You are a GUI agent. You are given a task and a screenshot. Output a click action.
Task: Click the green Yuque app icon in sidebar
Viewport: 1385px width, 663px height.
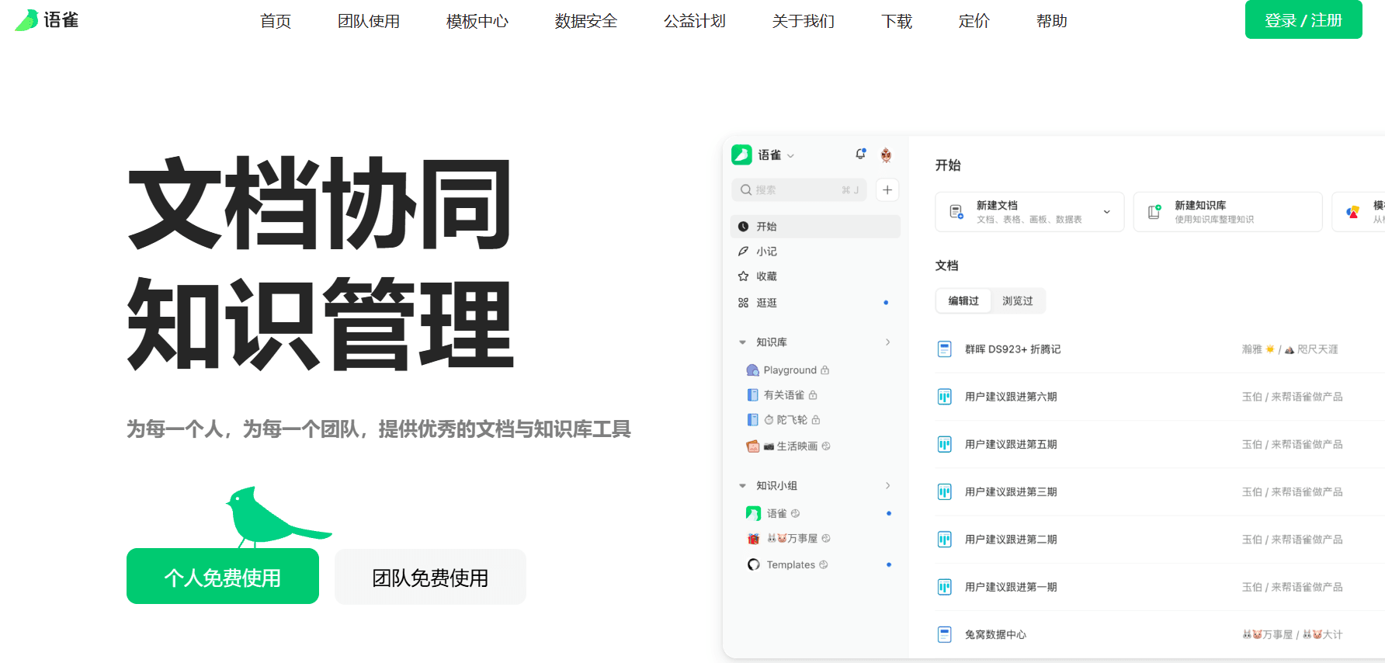click(741, 154)
